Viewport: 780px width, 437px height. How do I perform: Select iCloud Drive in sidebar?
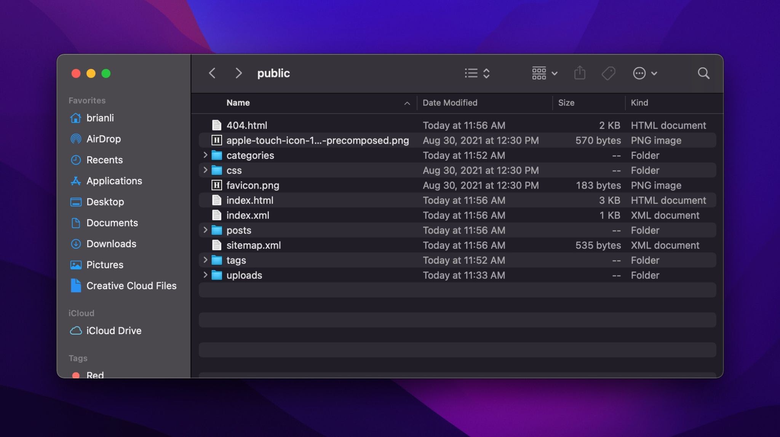[114, 331]
